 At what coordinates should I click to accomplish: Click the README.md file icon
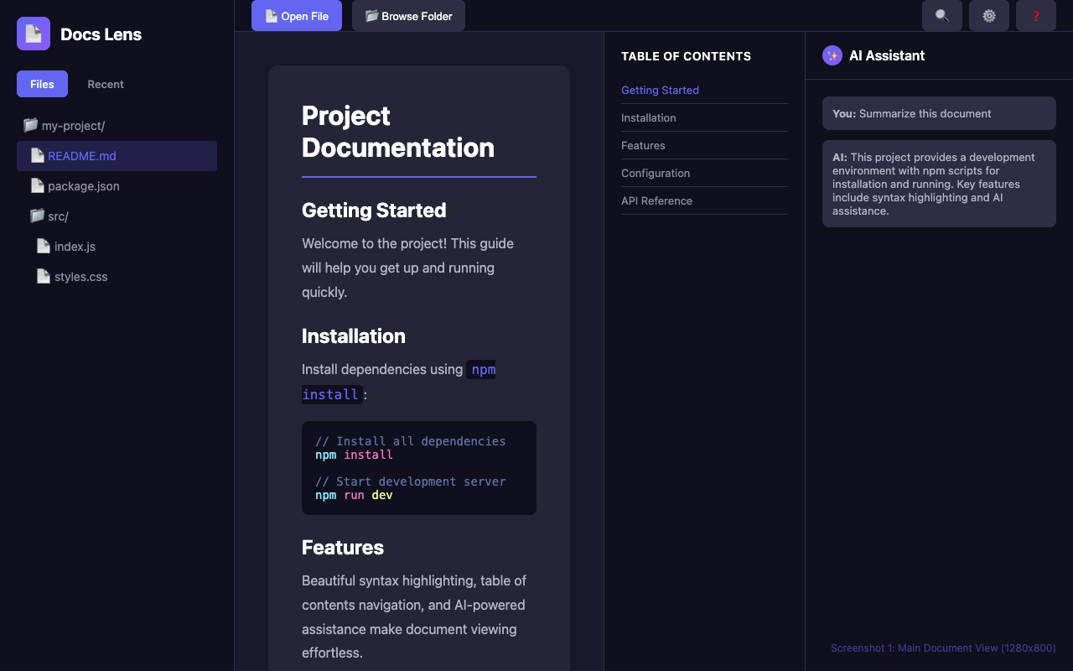37,155
